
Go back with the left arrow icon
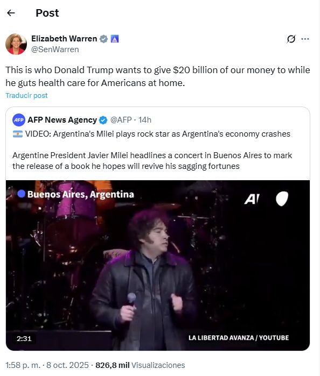11,13
